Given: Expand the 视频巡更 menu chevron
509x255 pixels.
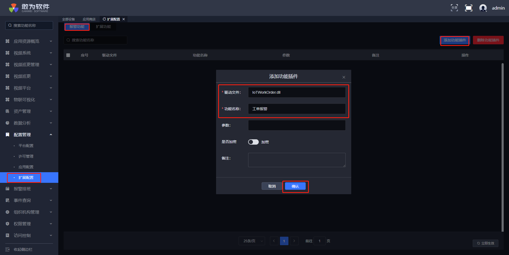Looking at the screenshot, I should pyautogui.click(x=51, y=76).
